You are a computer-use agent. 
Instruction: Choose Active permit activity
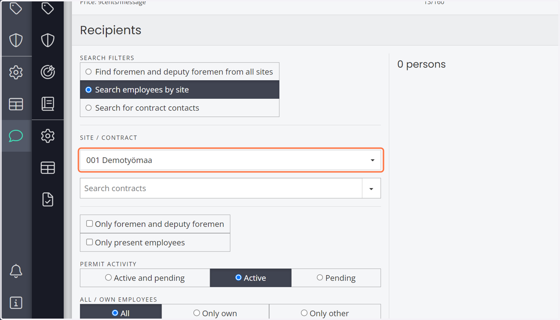click(251, 278)
